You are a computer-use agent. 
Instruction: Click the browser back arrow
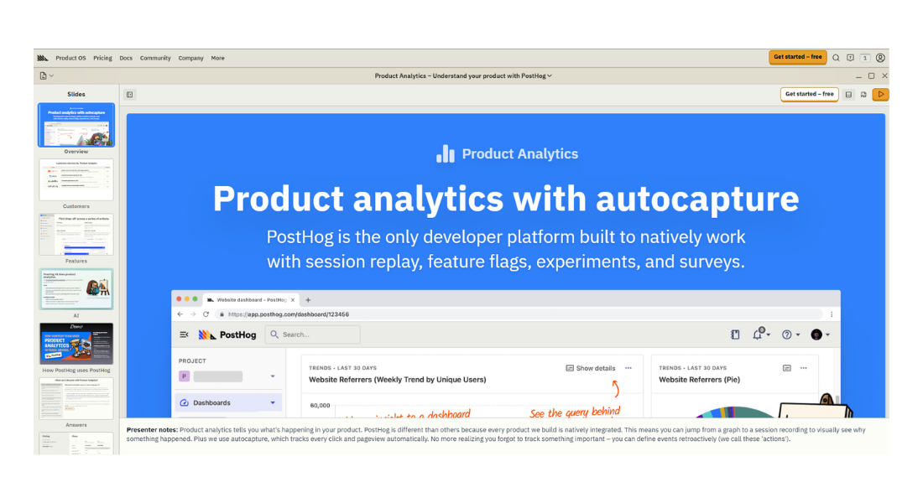[180, 314]
